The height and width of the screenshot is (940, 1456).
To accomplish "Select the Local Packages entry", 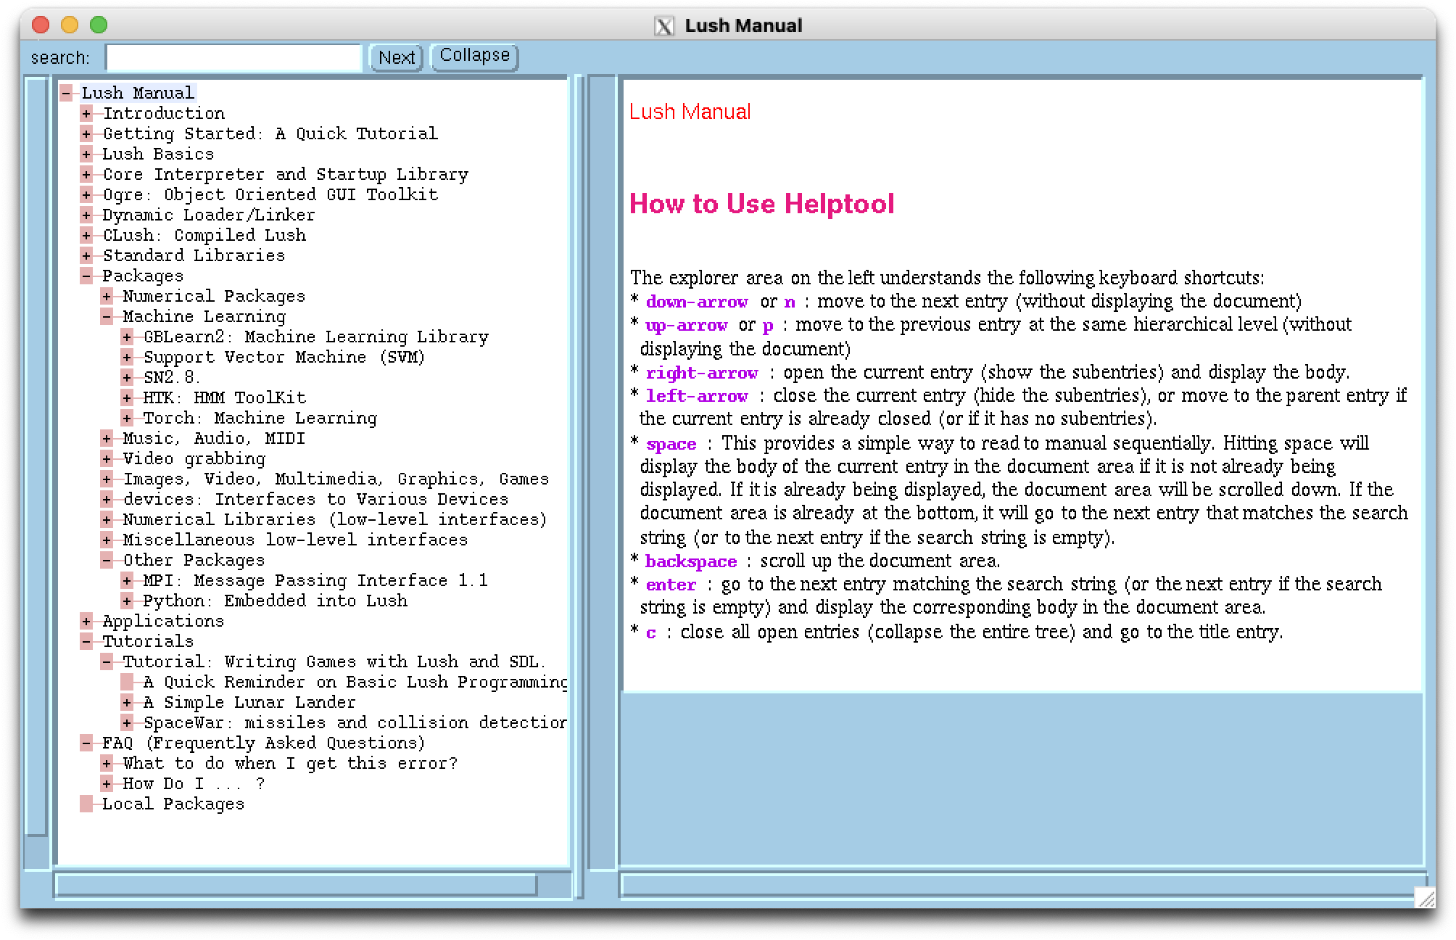I will (x=173, y=804).
